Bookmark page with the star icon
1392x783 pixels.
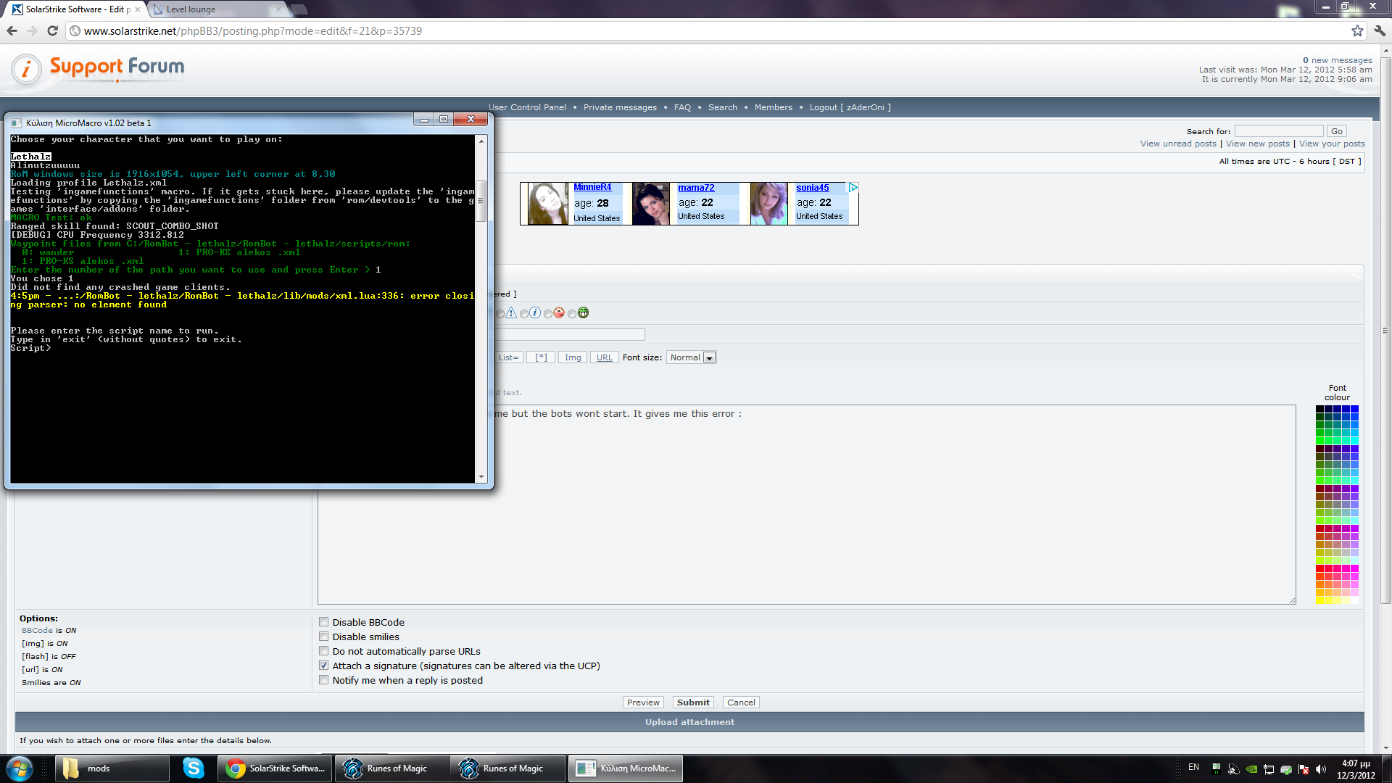tap(1357, 30)
